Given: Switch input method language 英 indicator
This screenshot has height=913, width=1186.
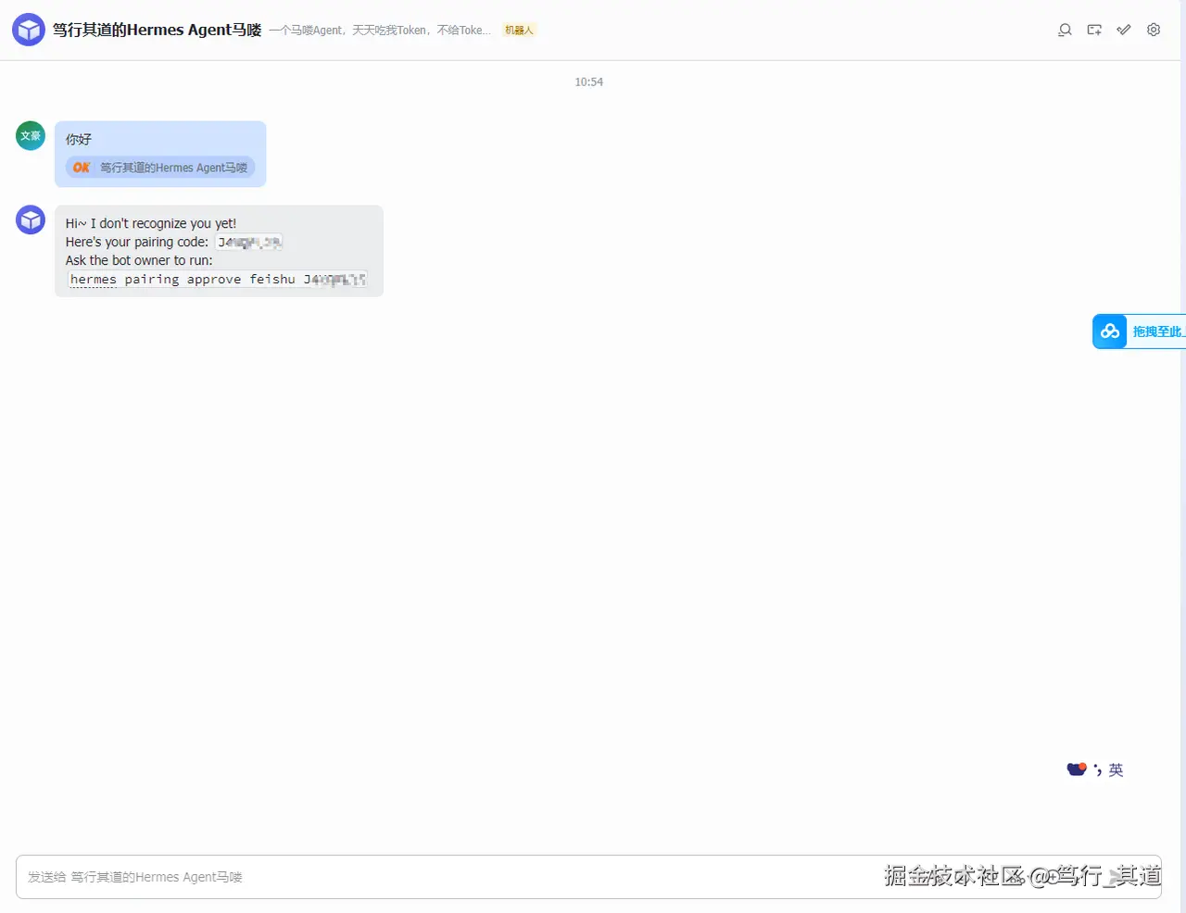Looking at the screenshot, I should (x=1116, y=769).
